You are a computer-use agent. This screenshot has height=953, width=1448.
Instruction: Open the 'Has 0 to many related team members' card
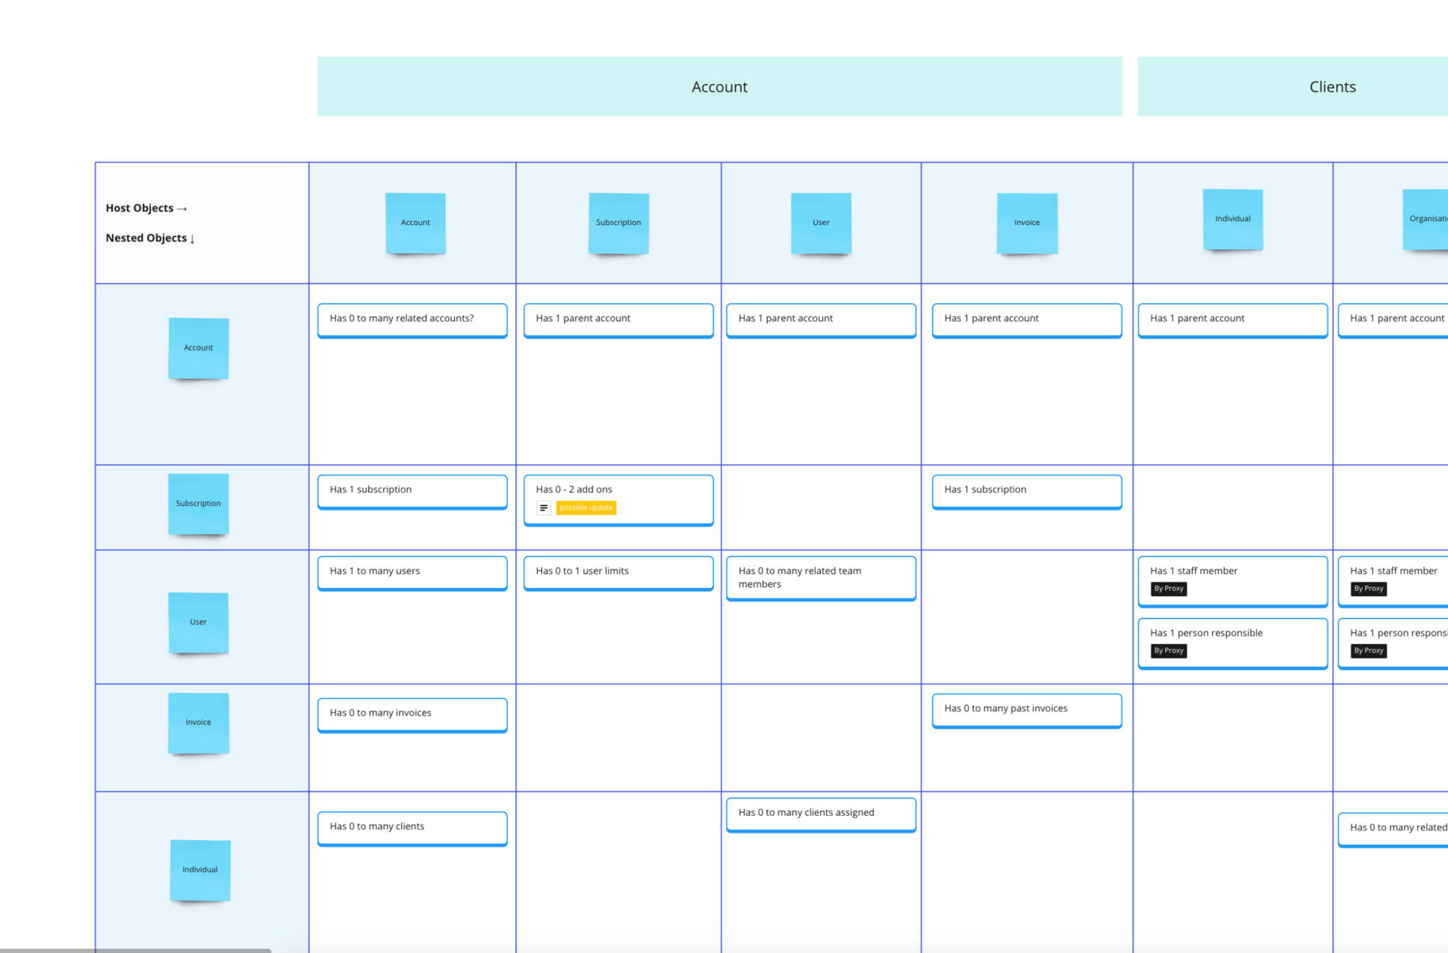pyautogui.click(x=821, y=578)
